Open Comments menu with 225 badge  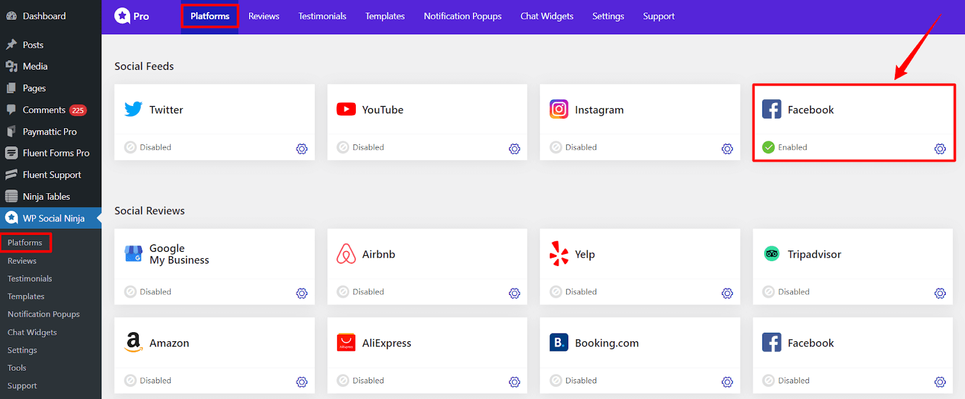(x=51, y=110)
